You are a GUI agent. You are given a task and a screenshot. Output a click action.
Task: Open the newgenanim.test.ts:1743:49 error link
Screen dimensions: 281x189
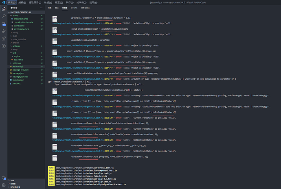point(82,79)
